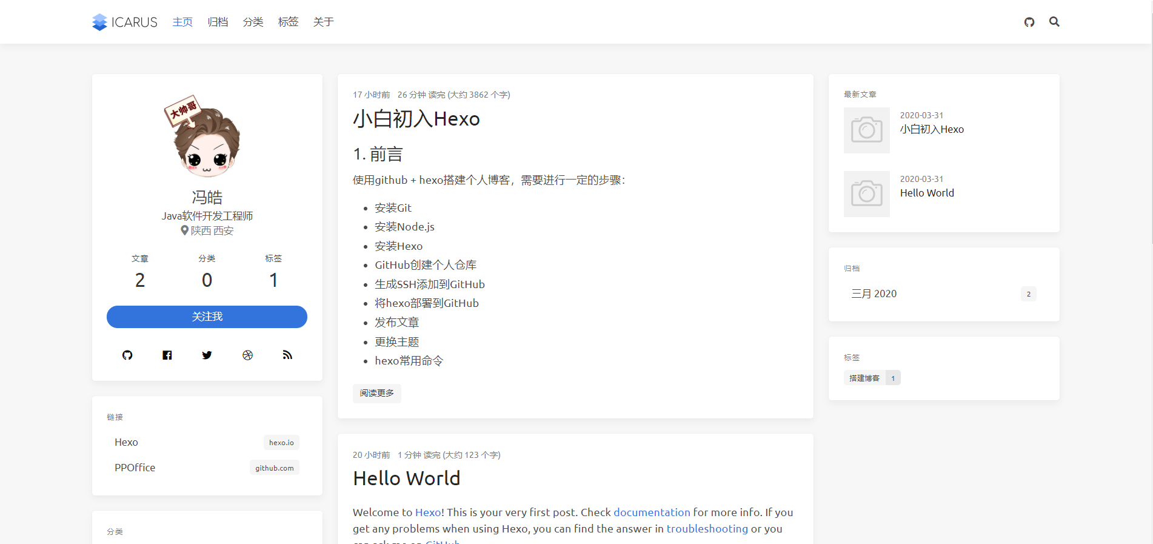Click the ICARUS logo
The image size is (1153, 544).
pyautogui.click(x=124, y=22)
